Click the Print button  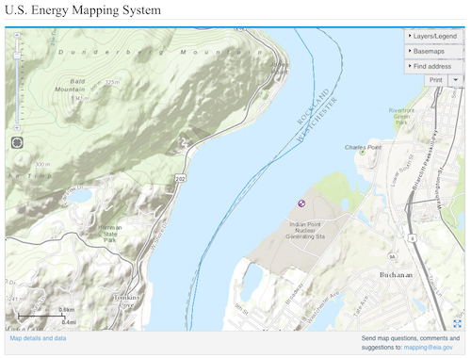(436, 80)
